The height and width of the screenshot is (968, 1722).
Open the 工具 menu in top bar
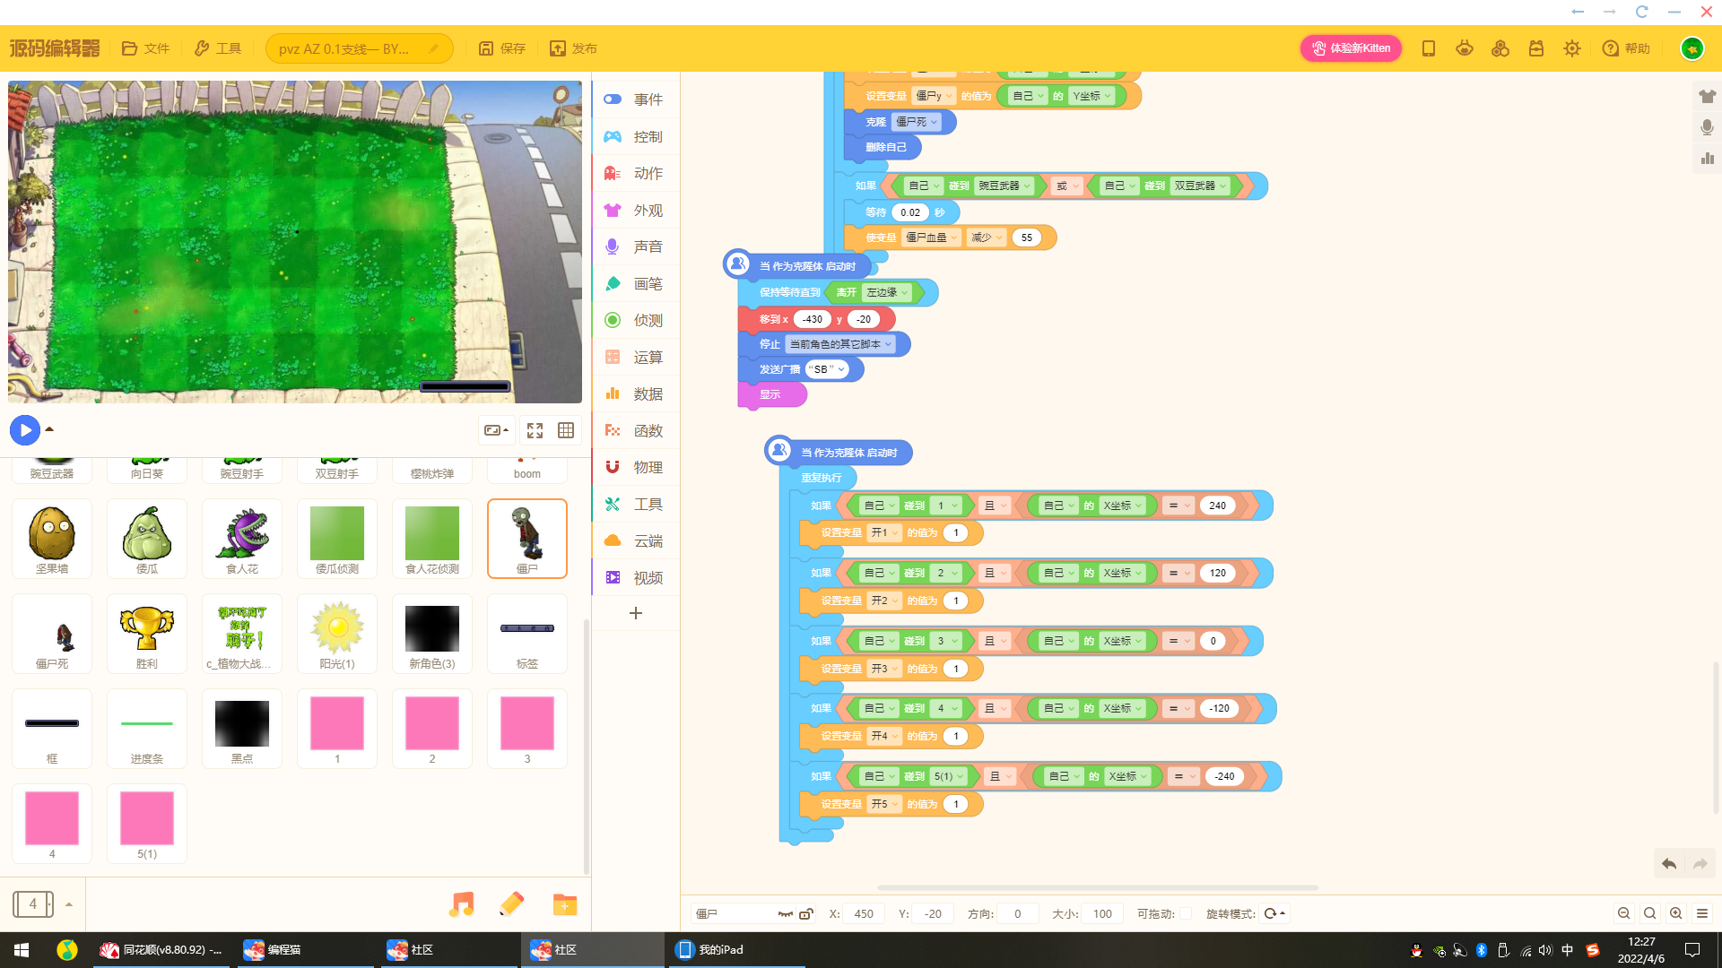[x=218, y=48]
